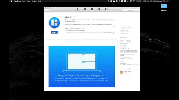Click the Magnet app title
The height and width of the screenshot is (100, 179).
point(68,17)
